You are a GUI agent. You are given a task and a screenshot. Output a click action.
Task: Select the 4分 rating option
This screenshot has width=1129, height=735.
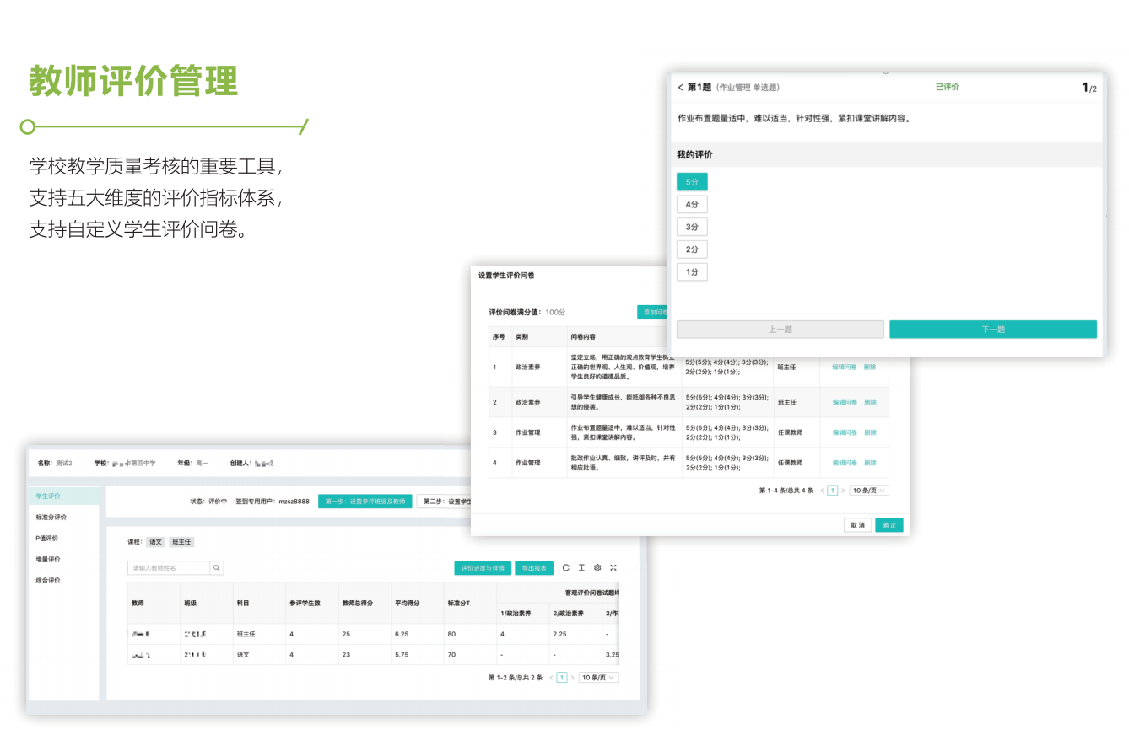point(692,205)
